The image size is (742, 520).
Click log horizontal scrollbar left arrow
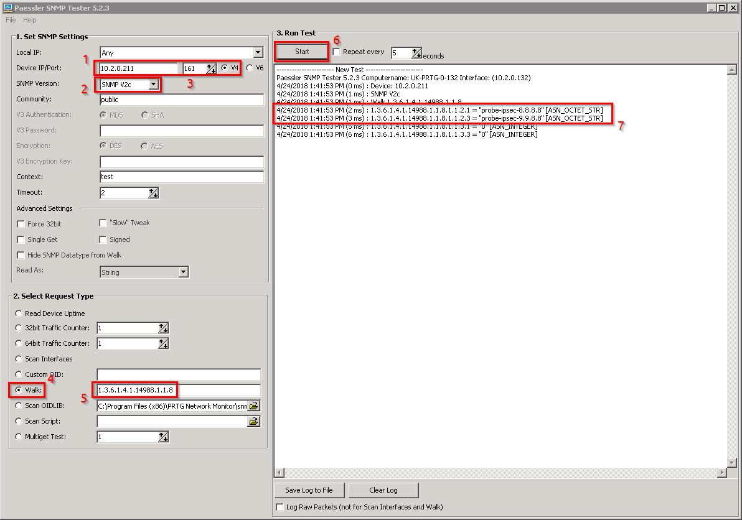pyautogui.click(x=279, y=472)
